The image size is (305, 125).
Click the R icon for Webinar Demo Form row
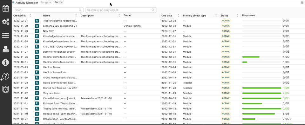pyautogui.click(x=37, y=72)
